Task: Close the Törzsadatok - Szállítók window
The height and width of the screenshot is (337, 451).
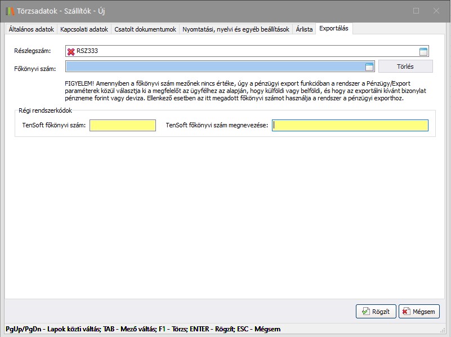Action: tap(436, 11)
